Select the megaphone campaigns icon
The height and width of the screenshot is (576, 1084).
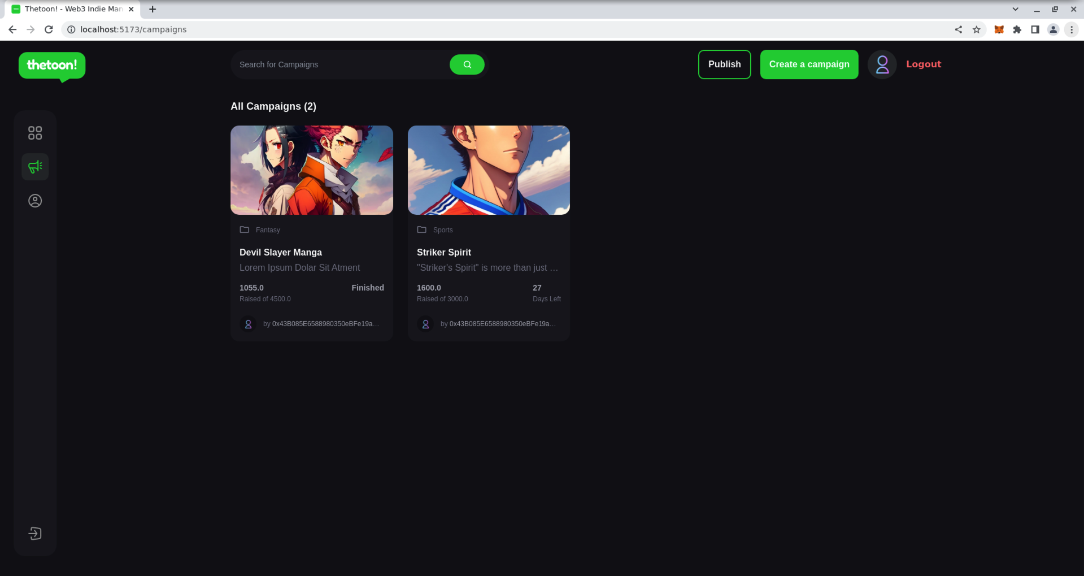point(34,166)
